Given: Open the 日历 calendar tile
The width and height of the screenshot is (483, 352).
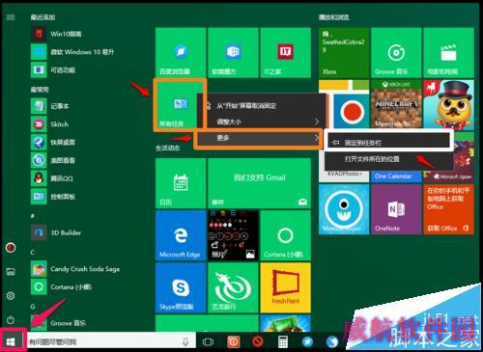Looking at the screenshot, I should pos(181,183).
